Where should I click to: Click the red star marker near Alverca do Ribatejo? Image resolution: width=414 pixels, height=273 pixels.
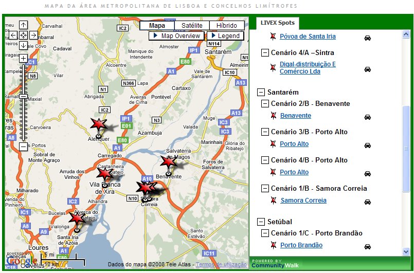[x=77, y=218]
